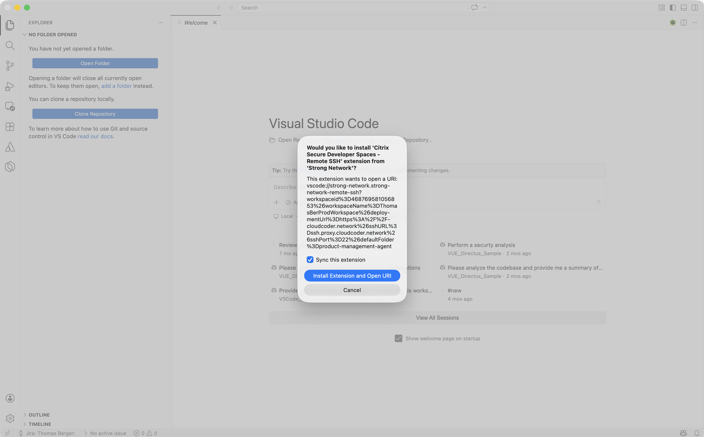The height and width of the screenshot is (437, 704).
Task: Click View All Sessions button
Action: click(x=437, y=318)
